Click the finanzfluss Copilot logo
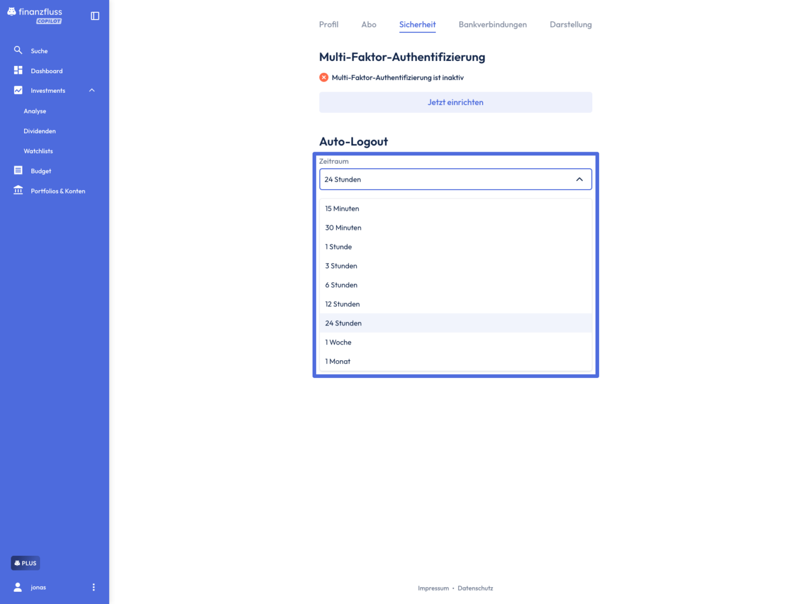Screen dimensions: 802x604 (x=35, y=16)
